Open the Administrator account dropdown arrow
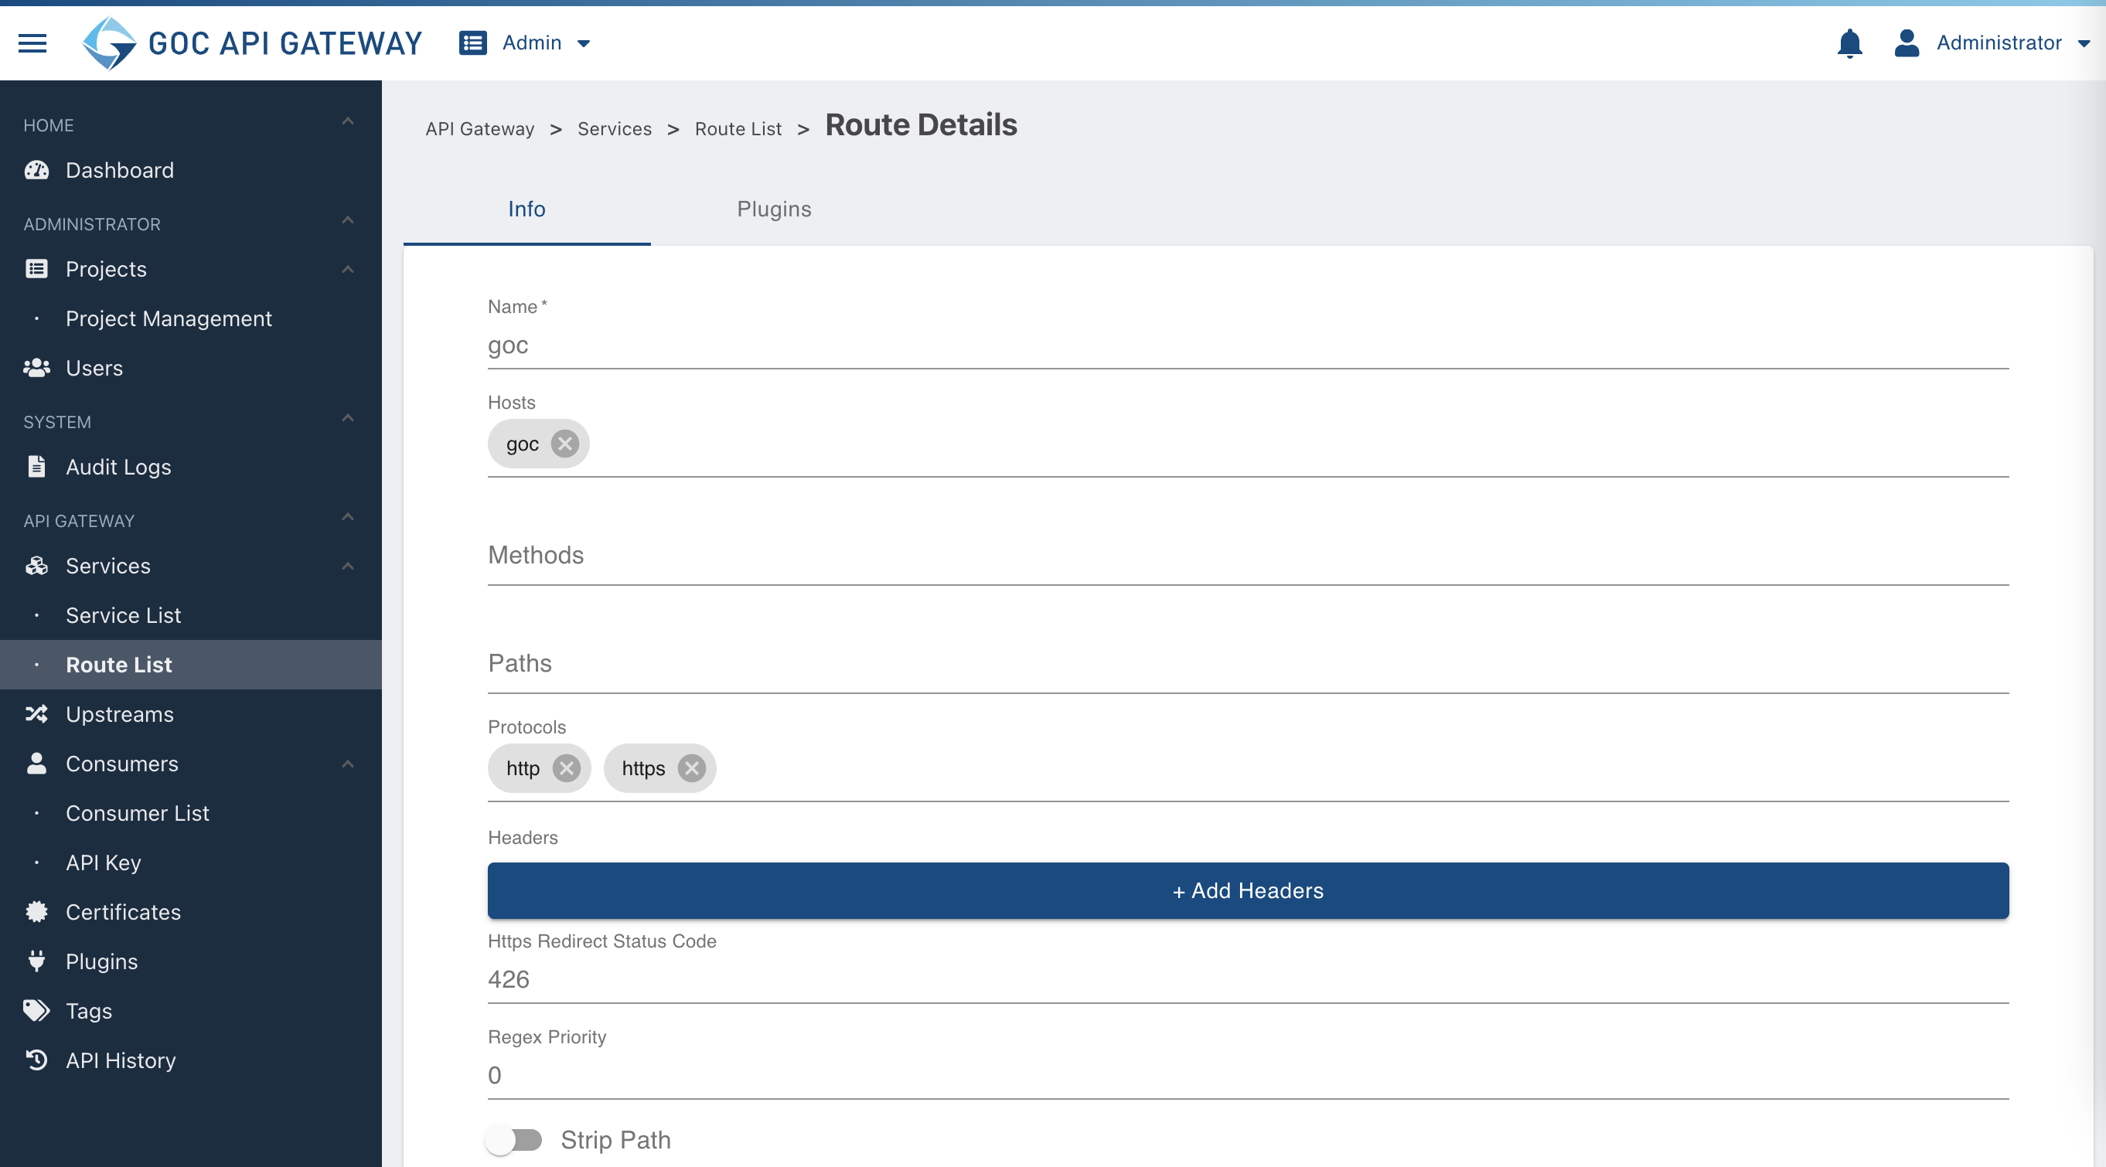2106x1167 pixels. tap(2084, 43)
